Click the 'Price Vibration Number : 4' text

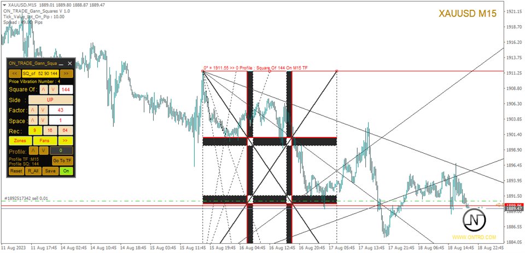[x=34, y=82]
